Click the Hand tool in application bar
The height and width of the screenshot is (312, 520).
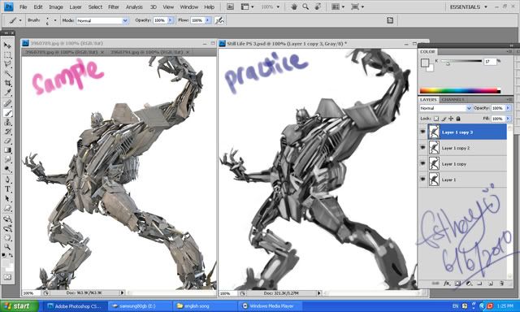tap(294, 6)
